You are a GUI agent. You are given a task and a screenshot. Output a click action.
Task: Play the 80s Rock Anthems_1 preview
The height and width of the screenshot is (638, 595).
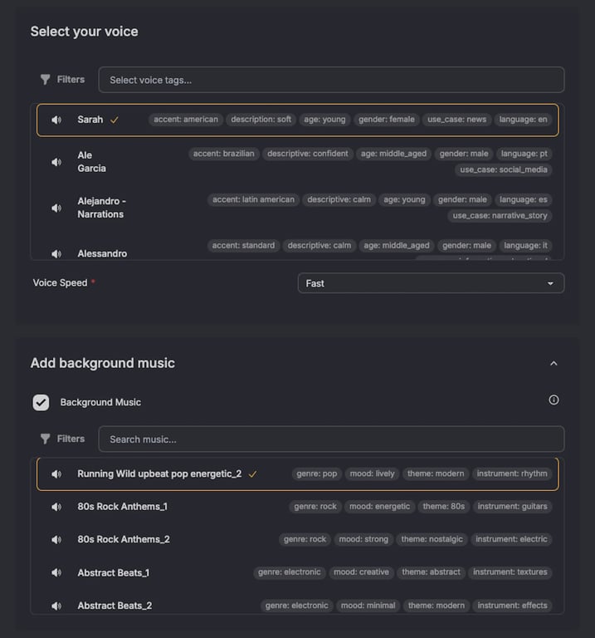[x=56, y=507]
